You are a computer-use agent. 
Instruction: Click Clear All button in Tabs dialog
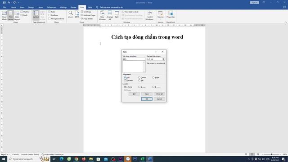(159, 94)
